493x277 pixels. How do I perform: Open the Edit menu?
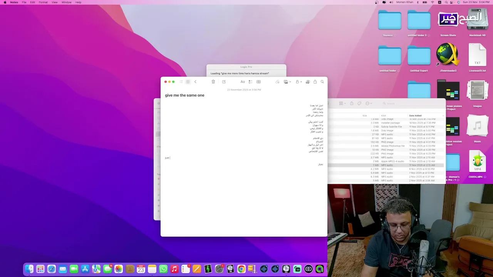click(x=33, y=2)
